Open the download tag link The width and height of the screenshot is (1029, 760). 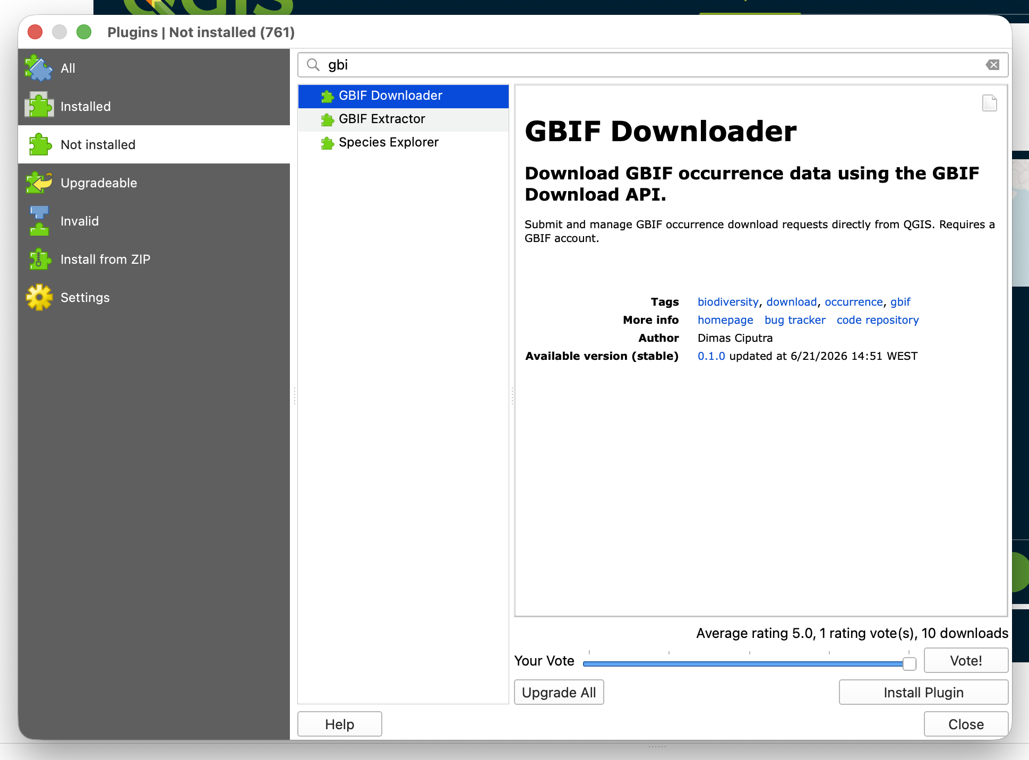791,302
